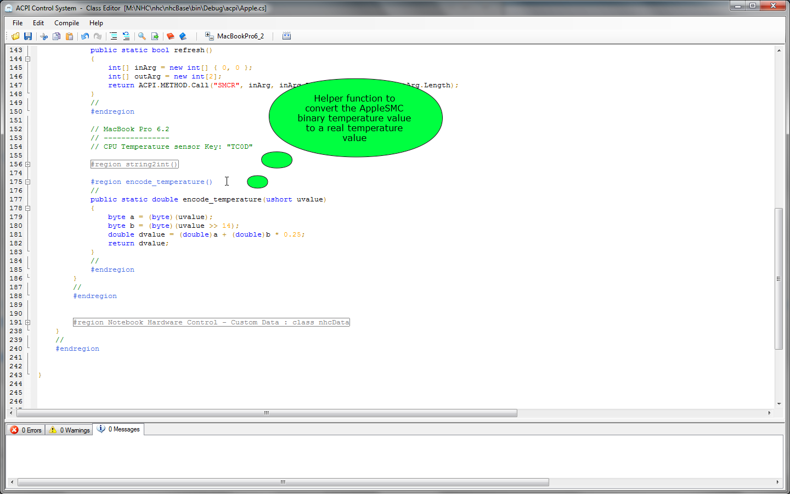Click the increase indent toolbar icon

114,36
